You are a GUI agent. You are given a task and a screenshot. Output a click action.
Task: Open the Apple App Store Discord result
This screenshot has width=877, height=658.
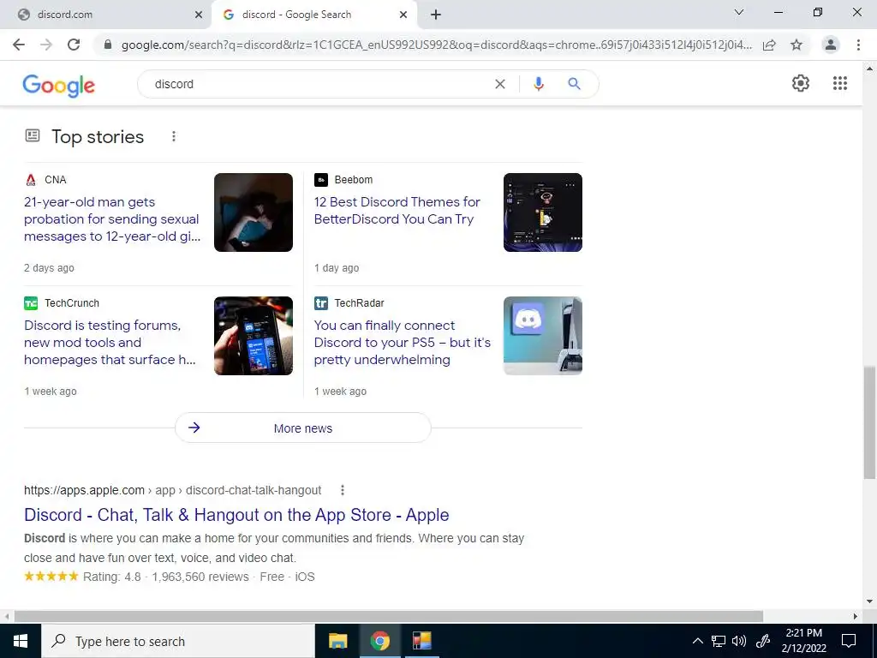click(x=236, y=515)
